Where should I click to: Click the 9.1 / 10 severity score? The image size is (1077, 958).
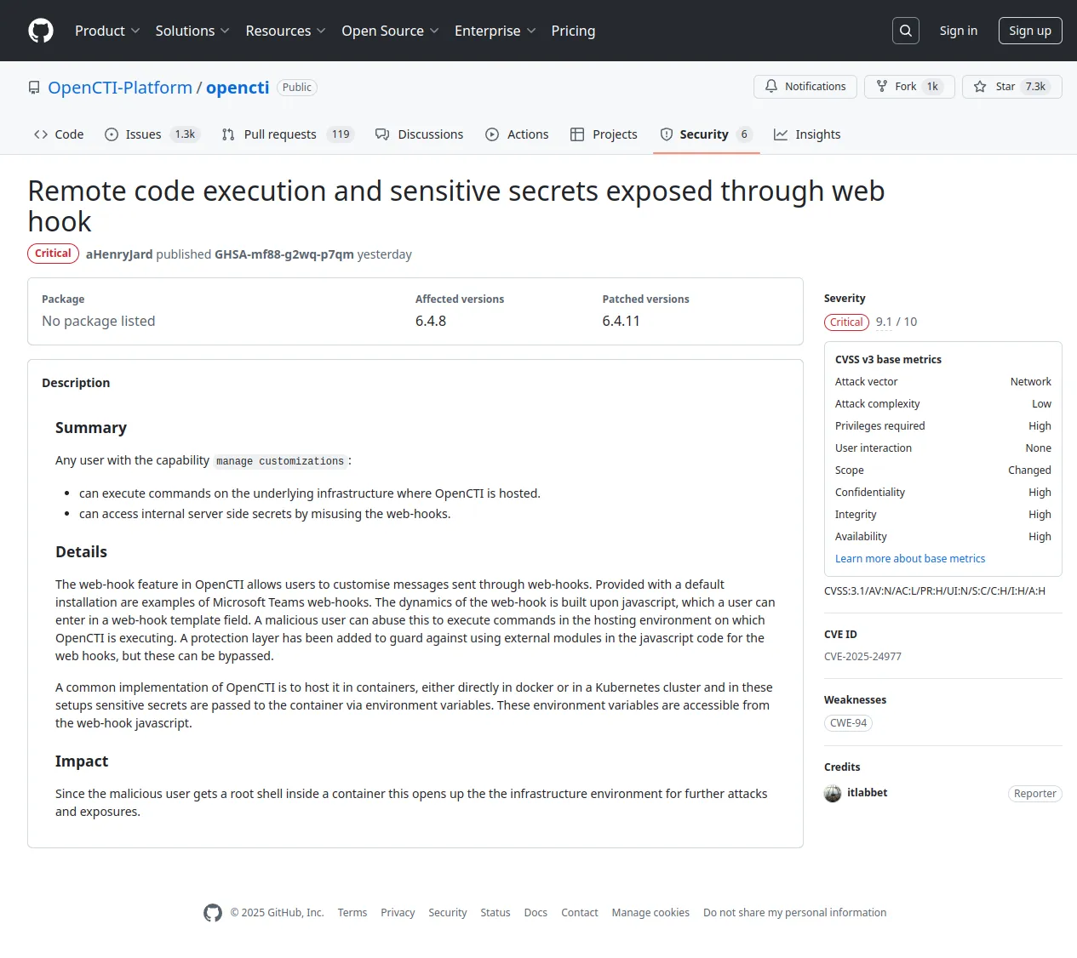(x=897, y=322)
